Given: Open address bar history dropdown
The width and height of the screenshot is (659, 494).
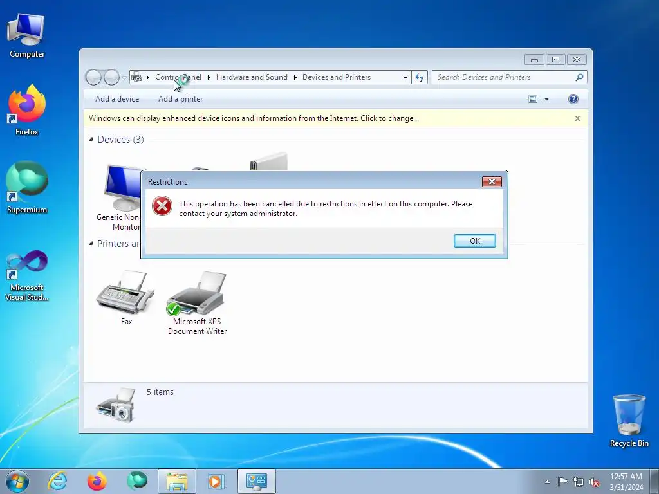Looking at the screenshot, I should [405, 77].
